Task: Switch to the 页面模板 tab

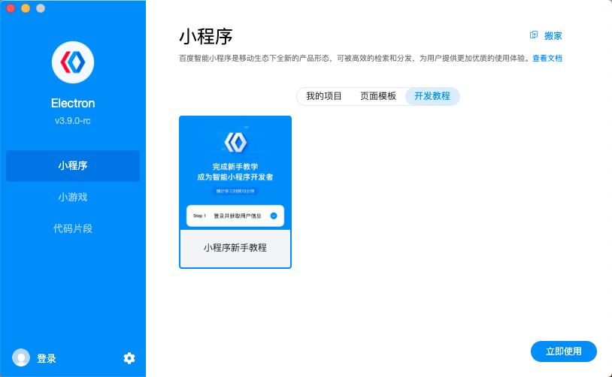Action: coord(378,96)
